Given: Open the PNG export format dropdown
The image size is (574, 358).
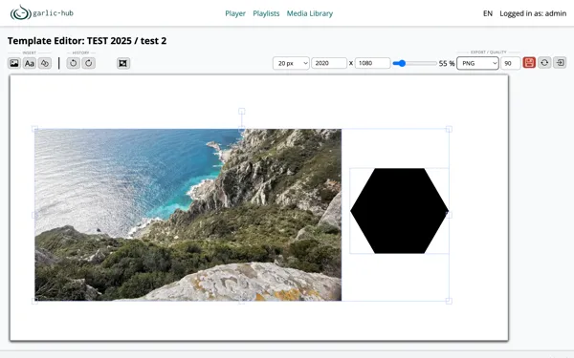Looking at the screenshot, I should click(477, 63).
